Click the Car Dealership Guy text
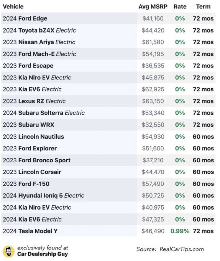 tap(43, 254)
